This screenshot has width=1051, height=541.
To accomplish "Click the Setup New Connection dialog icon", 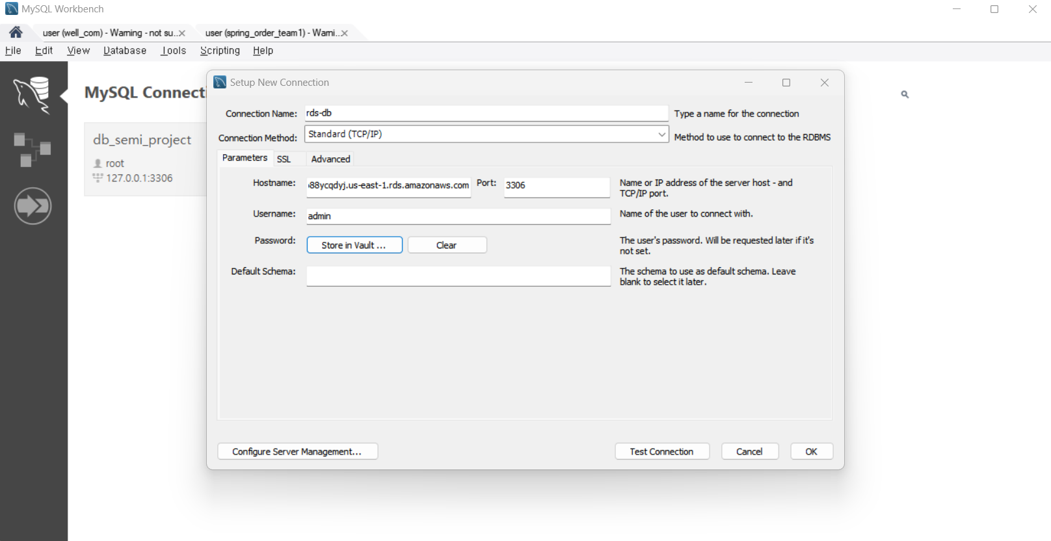I will [x=220, y=82].
